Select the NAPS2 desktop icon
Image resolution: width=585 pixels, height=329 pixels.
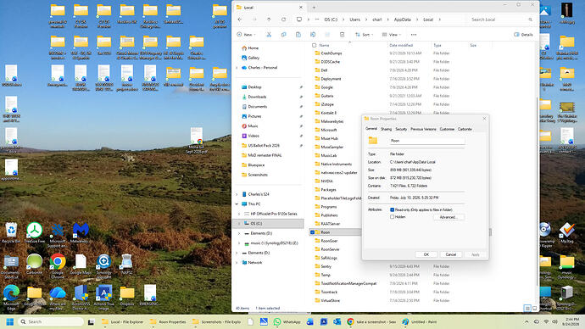click(x=126, y=264)
